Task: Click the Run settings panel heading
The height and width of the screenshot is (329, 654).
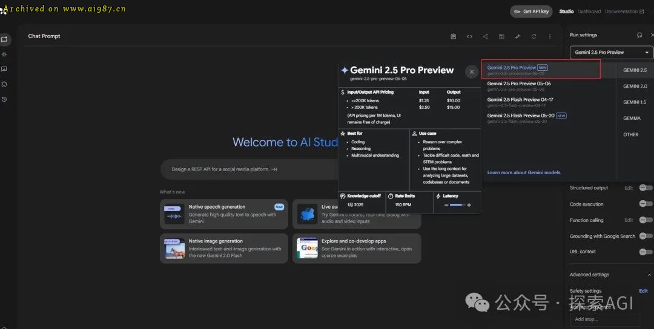Action: pos(584,35)
